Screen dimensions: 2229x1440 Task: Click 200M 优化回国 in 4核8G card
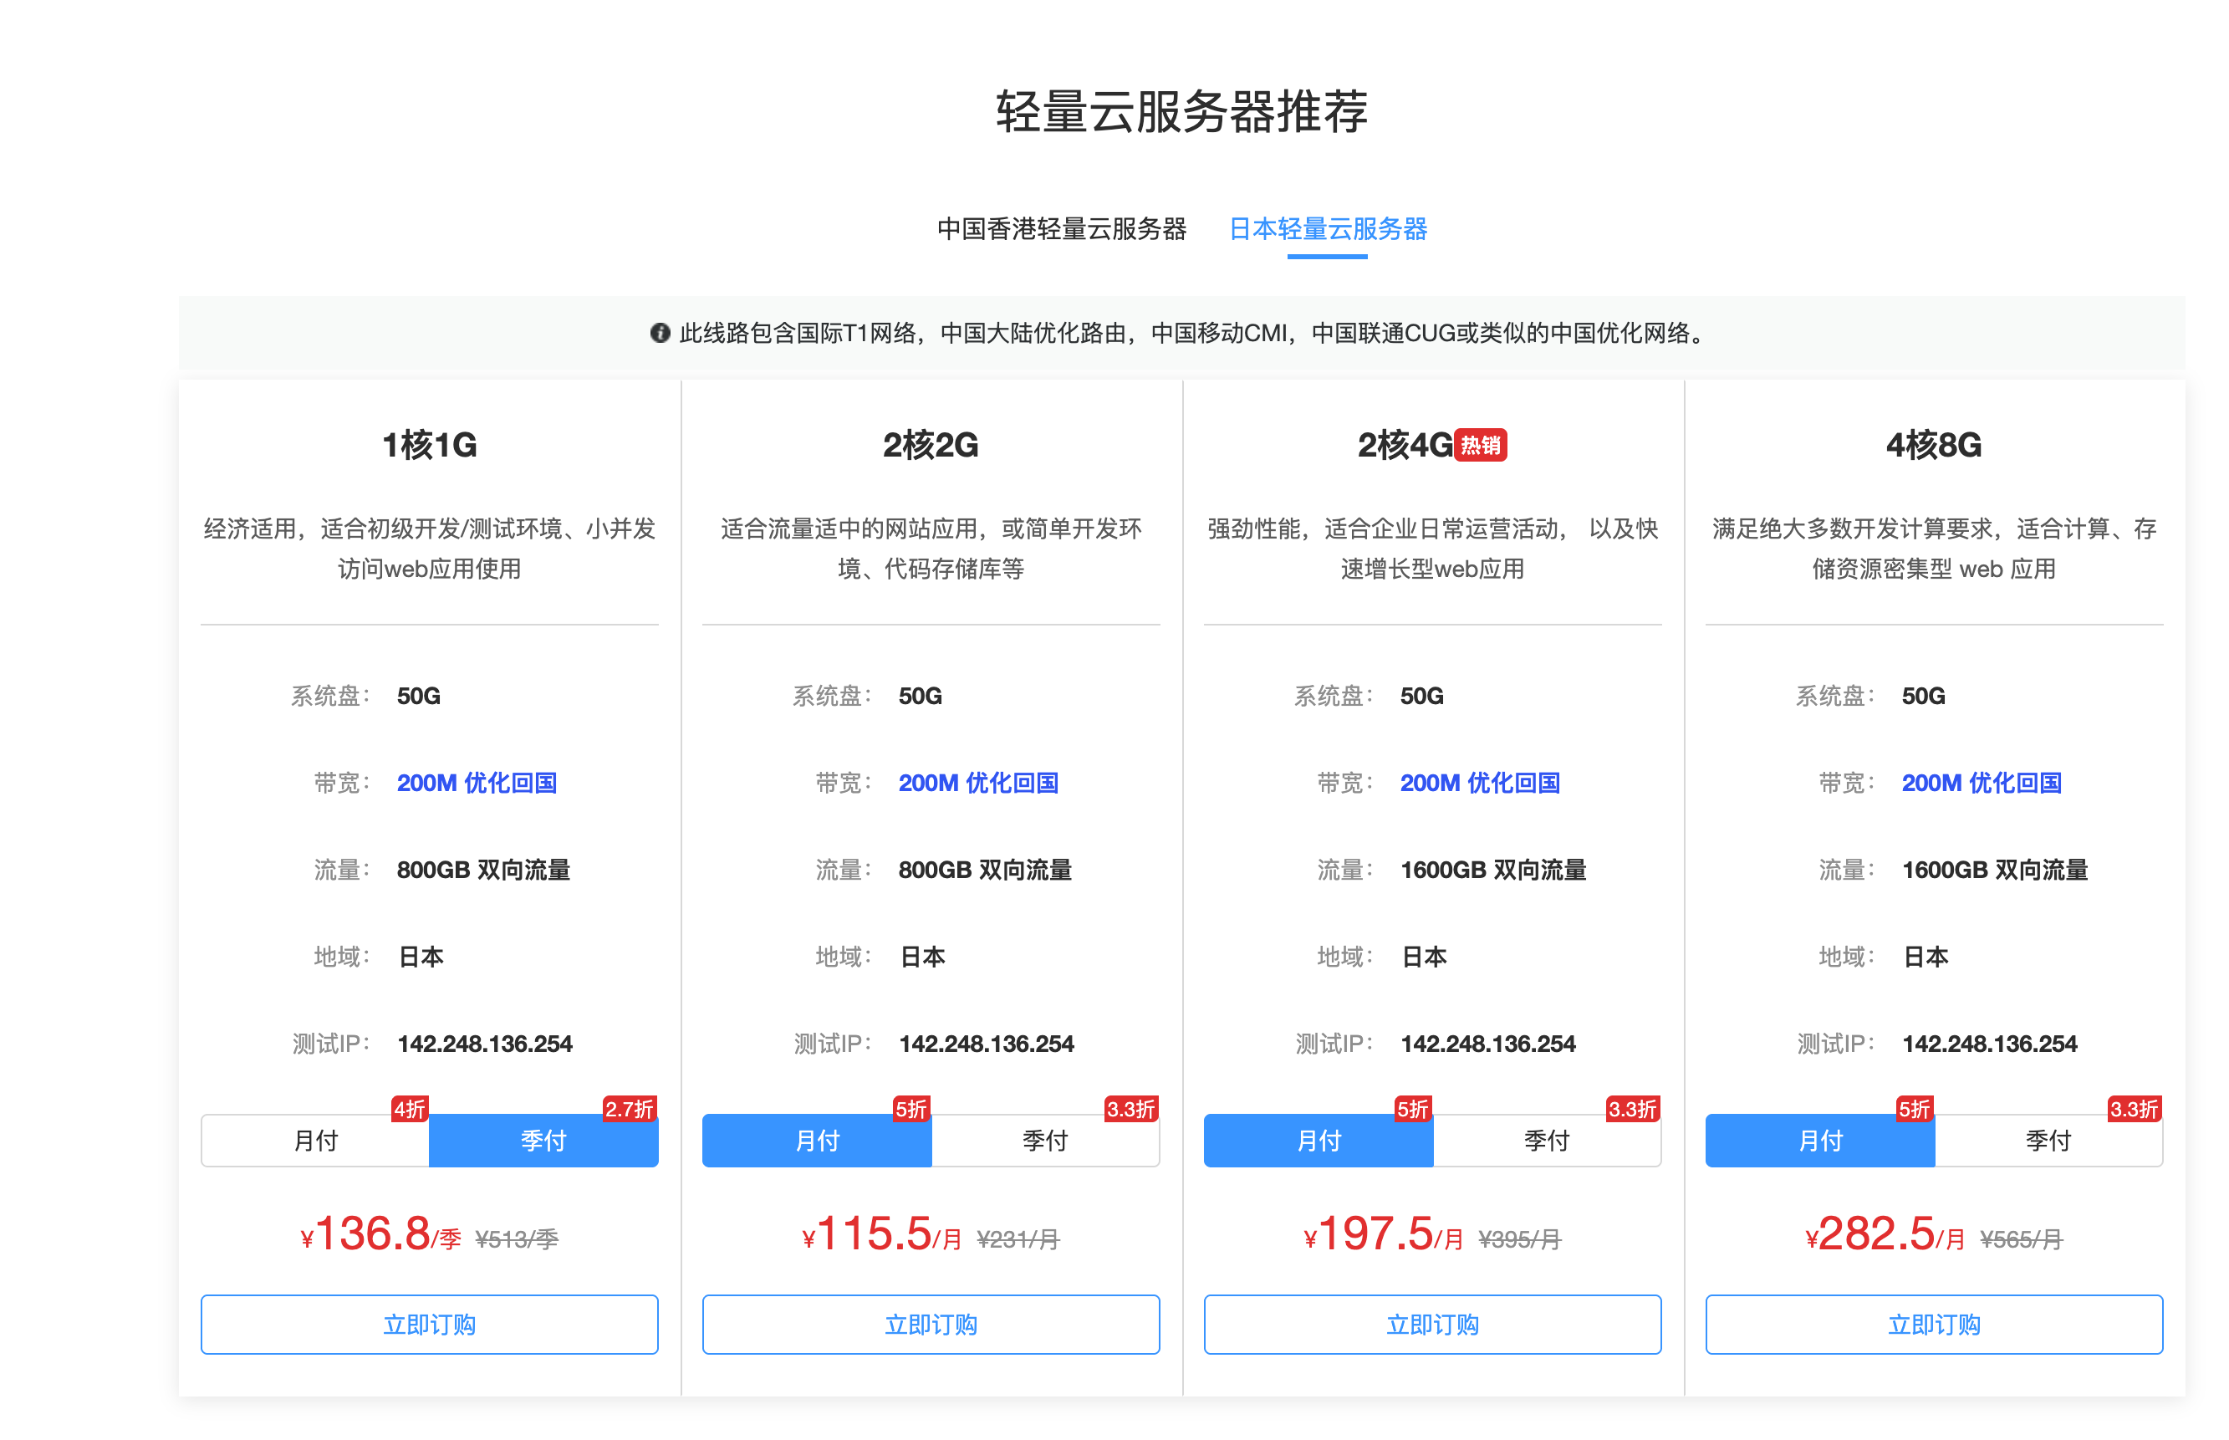tap(1982, 783)
